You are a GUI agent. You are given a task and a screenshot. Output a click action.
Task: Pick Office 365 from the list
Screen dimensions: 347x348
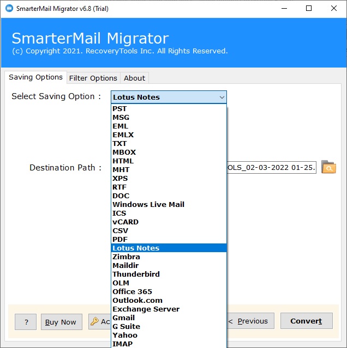point(169,291)
